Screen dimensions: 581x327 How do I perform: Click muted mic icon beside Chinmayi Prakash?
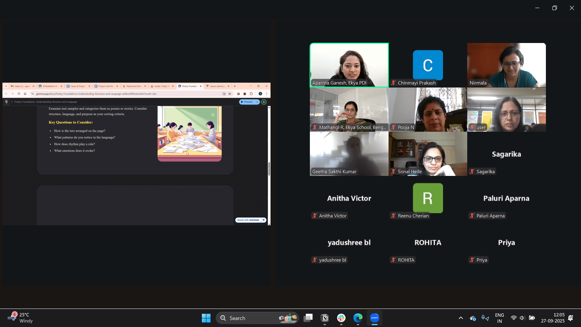(x=393, y=83)
